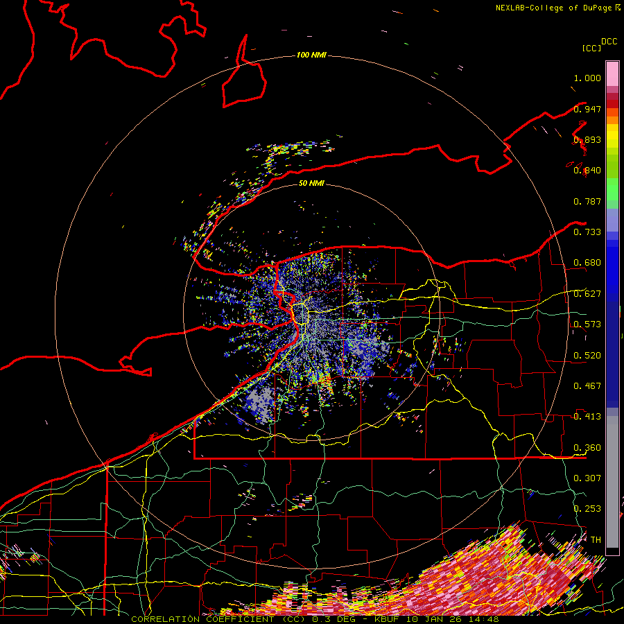Click the 0.360 legend value
624x624 pixels.
point(587,447)
